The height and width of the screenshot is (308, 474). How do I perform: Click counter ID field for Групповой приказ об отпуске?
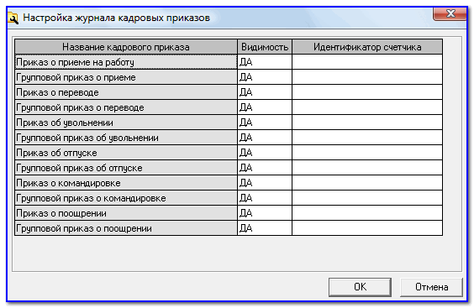[x=367, y=168]
